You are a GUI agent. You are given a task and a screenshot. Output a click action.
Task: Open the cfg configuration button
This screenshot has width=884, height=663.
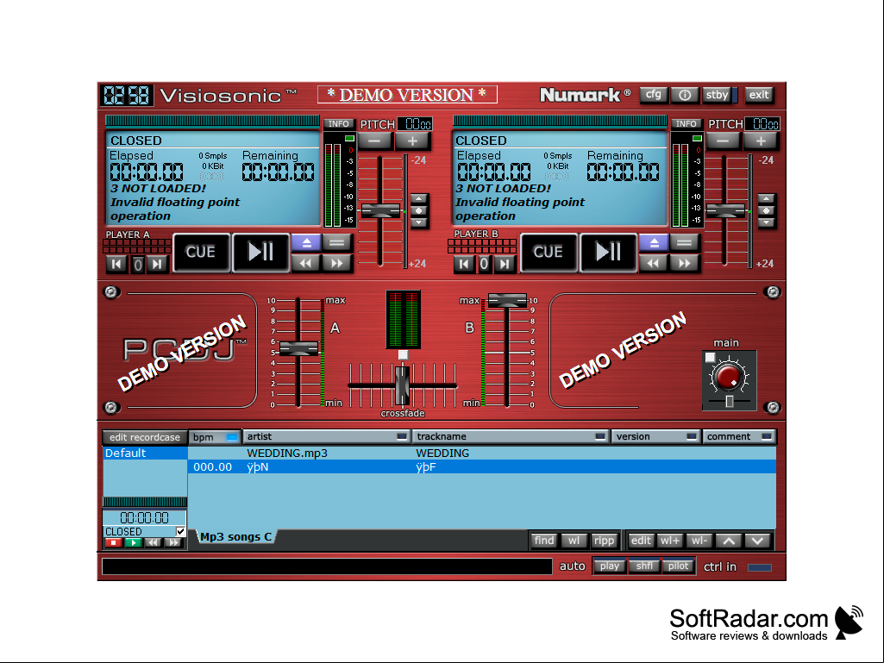tap(654, 95)
